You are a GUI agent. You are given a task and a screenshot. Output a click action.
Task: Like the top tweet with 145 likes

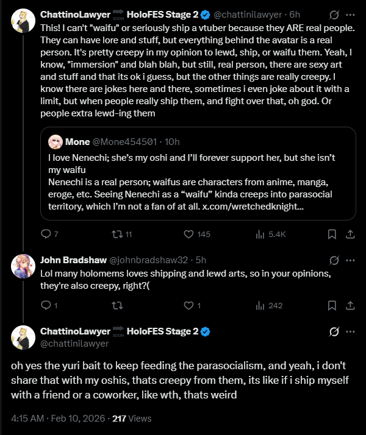[x=189, y=235]
